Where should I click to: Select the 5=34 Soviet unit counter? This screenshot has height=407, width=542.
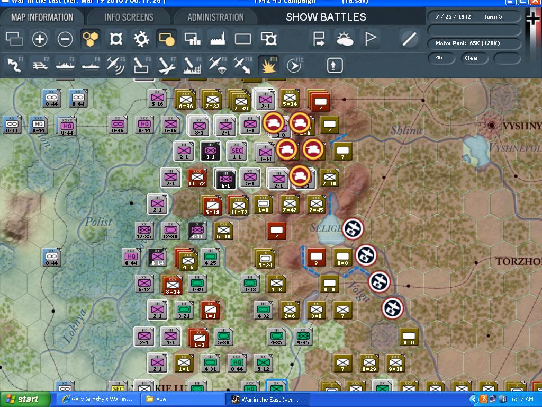[x=290, y=98]
